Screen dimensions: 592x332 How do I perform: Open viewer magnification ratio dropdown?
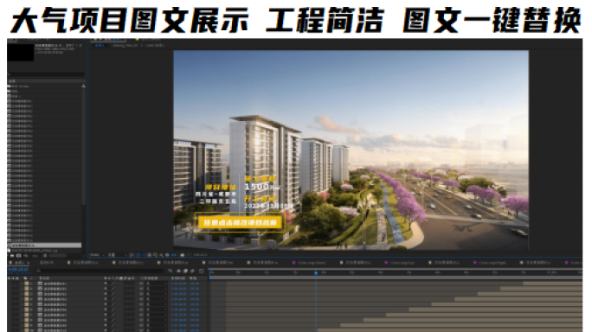[96, 255]
